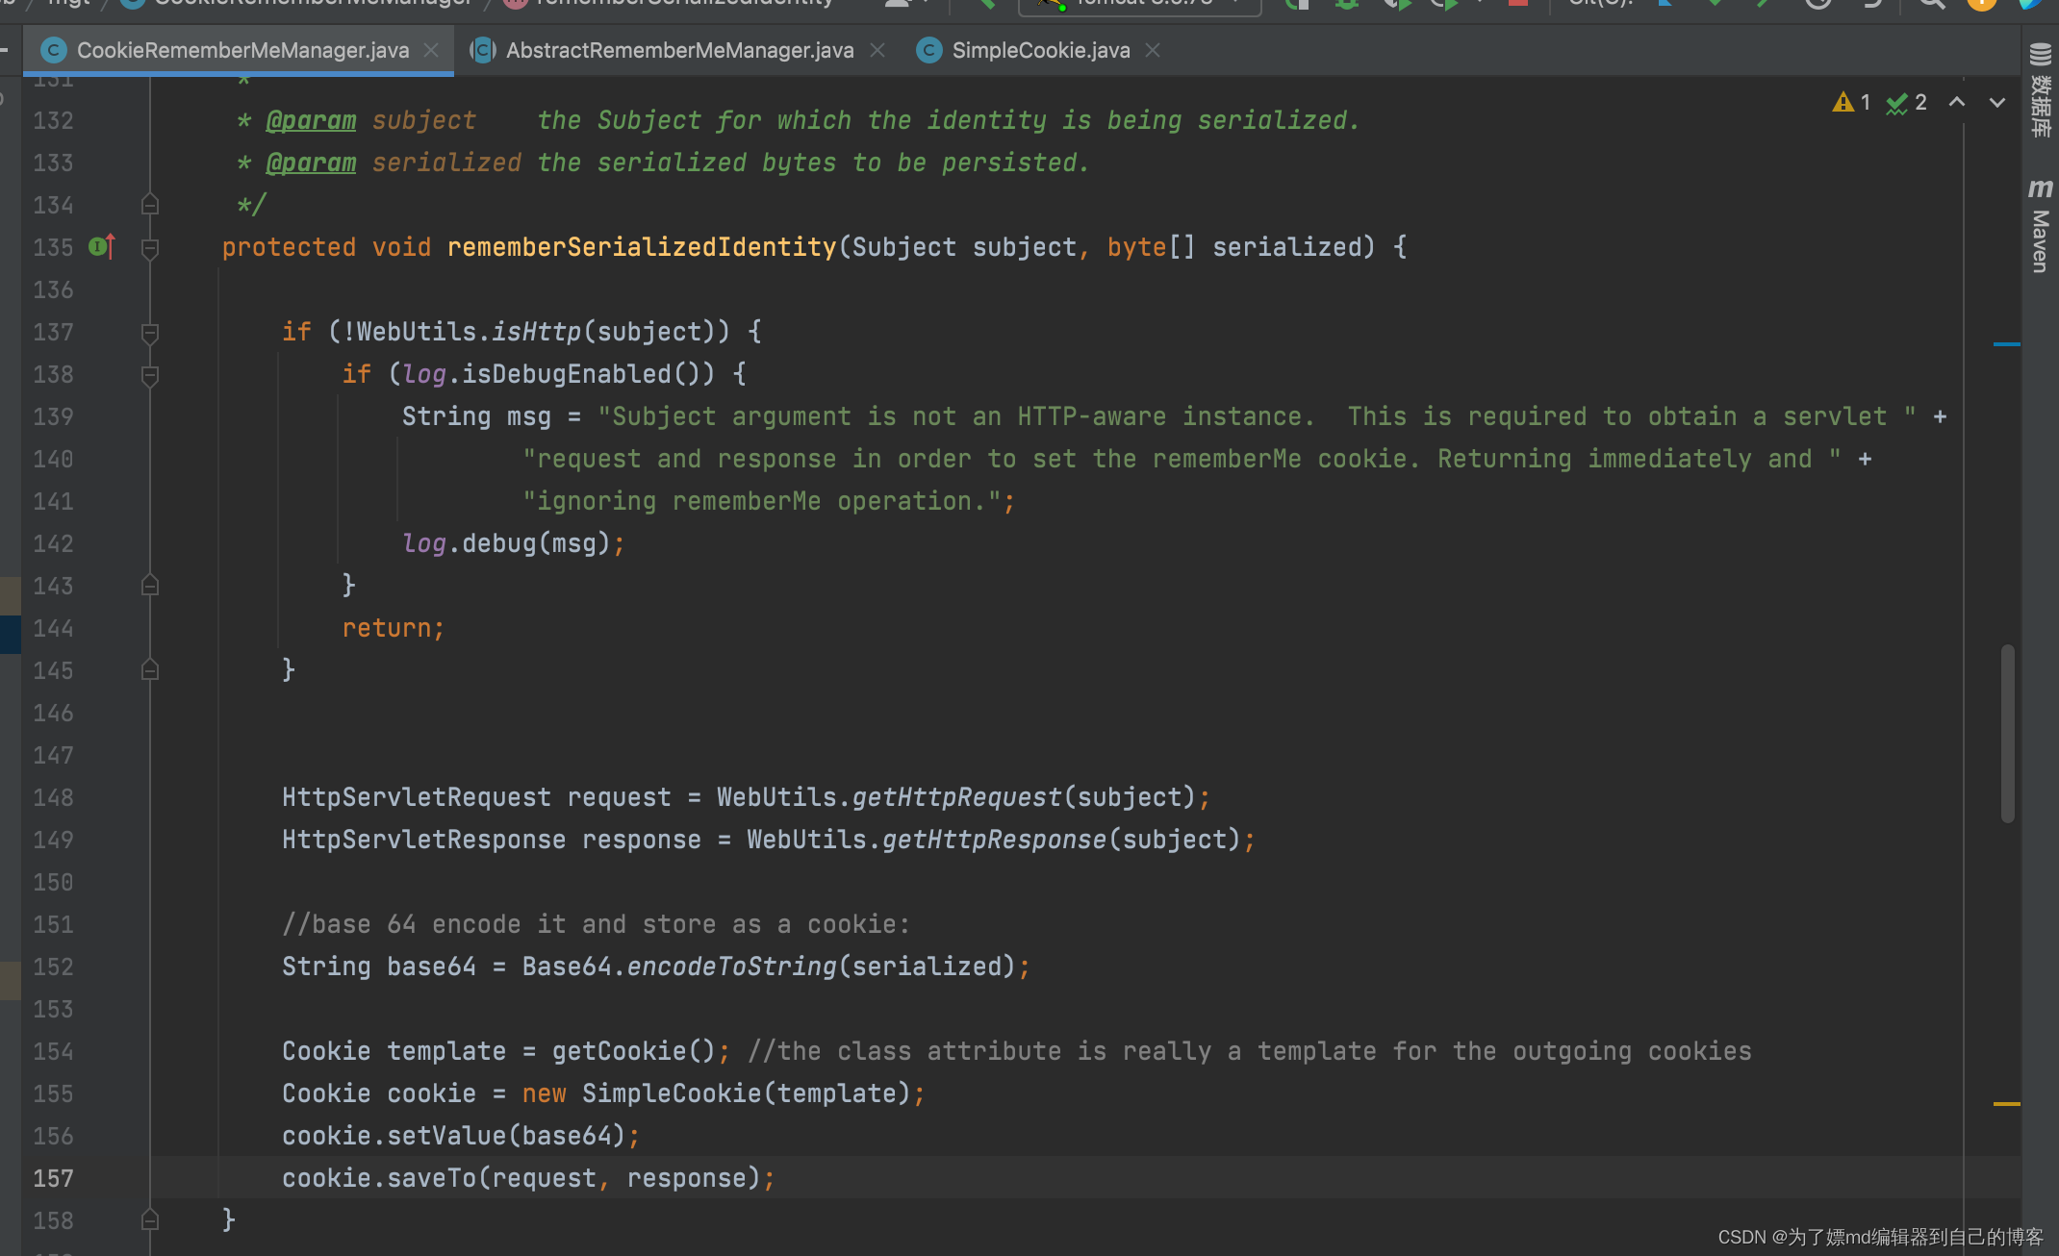Click line number 148 in the gutter
Screen dimensions: 2059x1256
click(x=53, y=797)
